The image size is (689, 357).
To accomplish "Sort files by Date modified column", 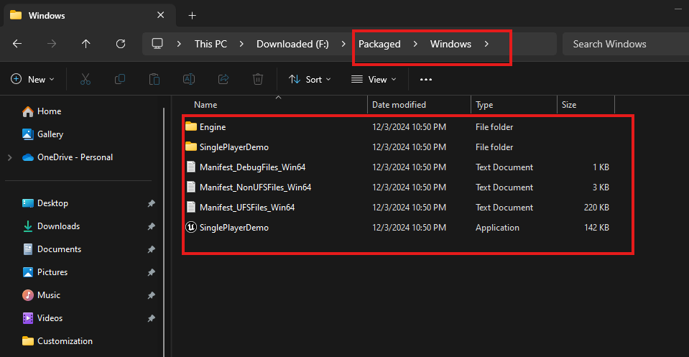I will 399,105.
